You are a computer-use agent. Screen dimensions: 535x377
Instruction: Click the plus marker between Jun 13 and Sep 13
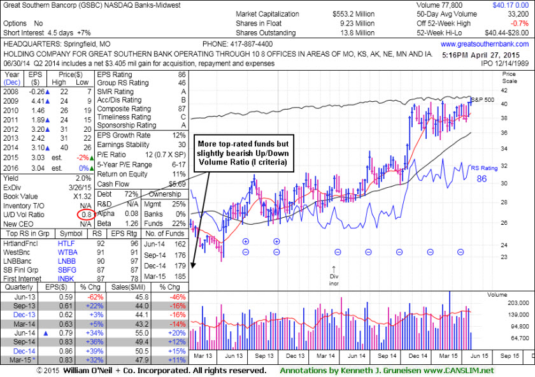click(246, 241)
